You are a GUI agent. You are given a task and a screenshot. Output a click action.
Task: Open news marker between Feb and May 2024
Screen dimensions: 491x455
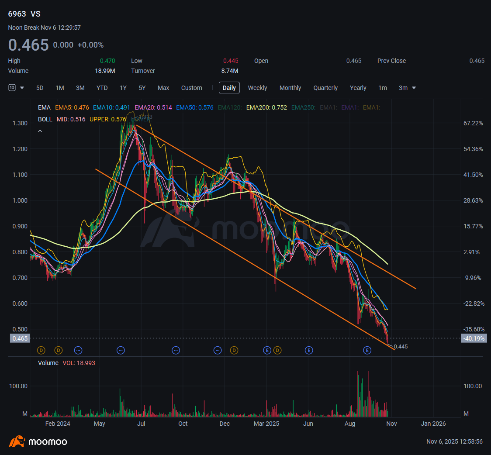(x=78, y=351)
